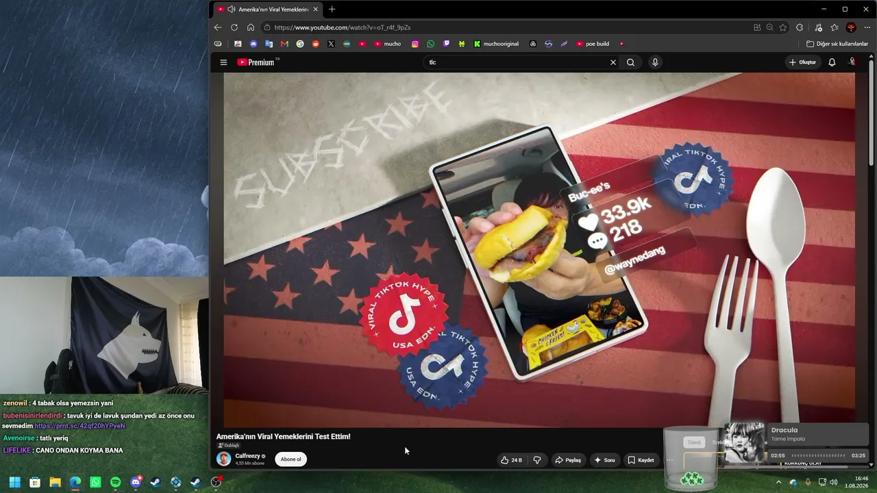877x493 pixels.
Task: Open the poe build bookmark
Action: click(x=593, y=44)
